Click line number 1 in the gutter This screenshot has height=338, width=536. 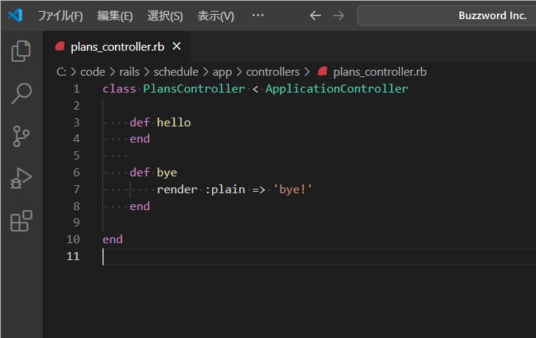(x=77, y=89)
